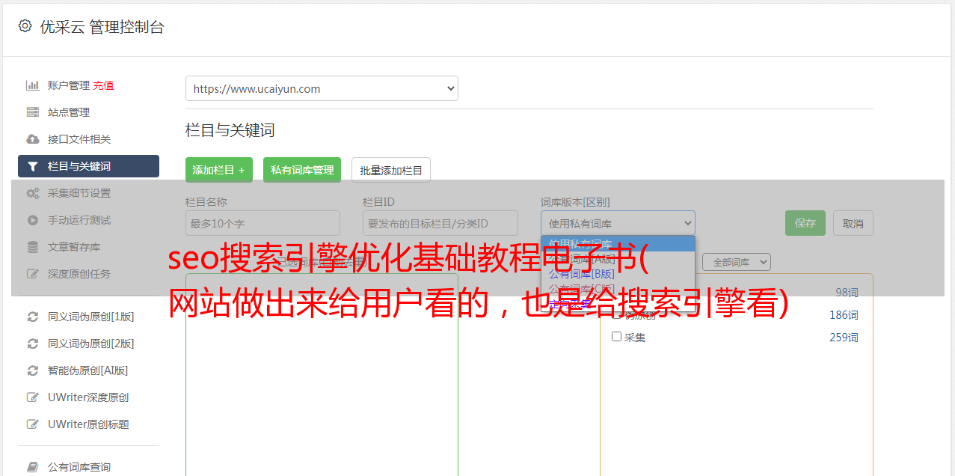955x476 pixels.
Task: Click 批量添加栏目 button
Action: click(391, 170)
